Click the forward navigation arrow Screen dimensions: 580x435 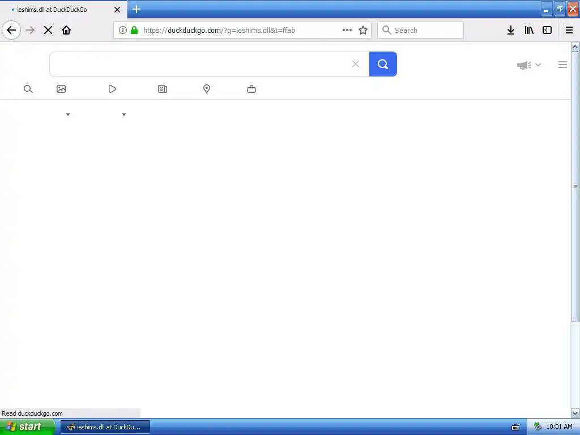pyautogui.click(x=31, y=30)
